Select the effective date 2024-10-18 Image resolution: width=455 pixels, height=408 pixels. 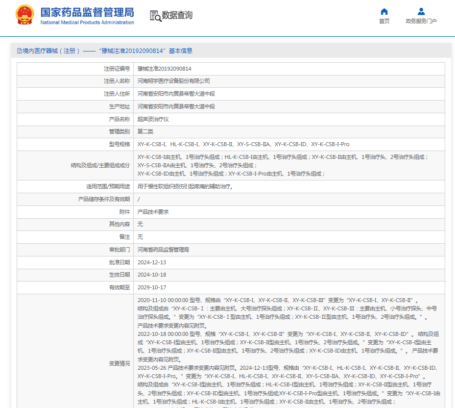pos(152,275)
